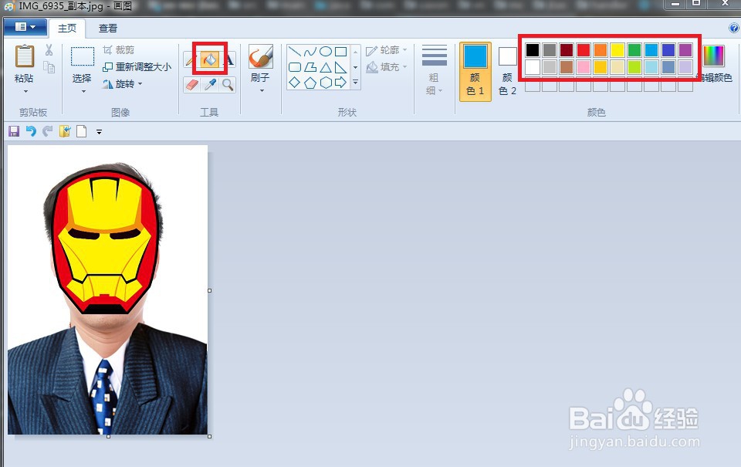Open Edit colors (编辑颜色) rainbow button
741x467 pixels.
(x=715, y=64)
